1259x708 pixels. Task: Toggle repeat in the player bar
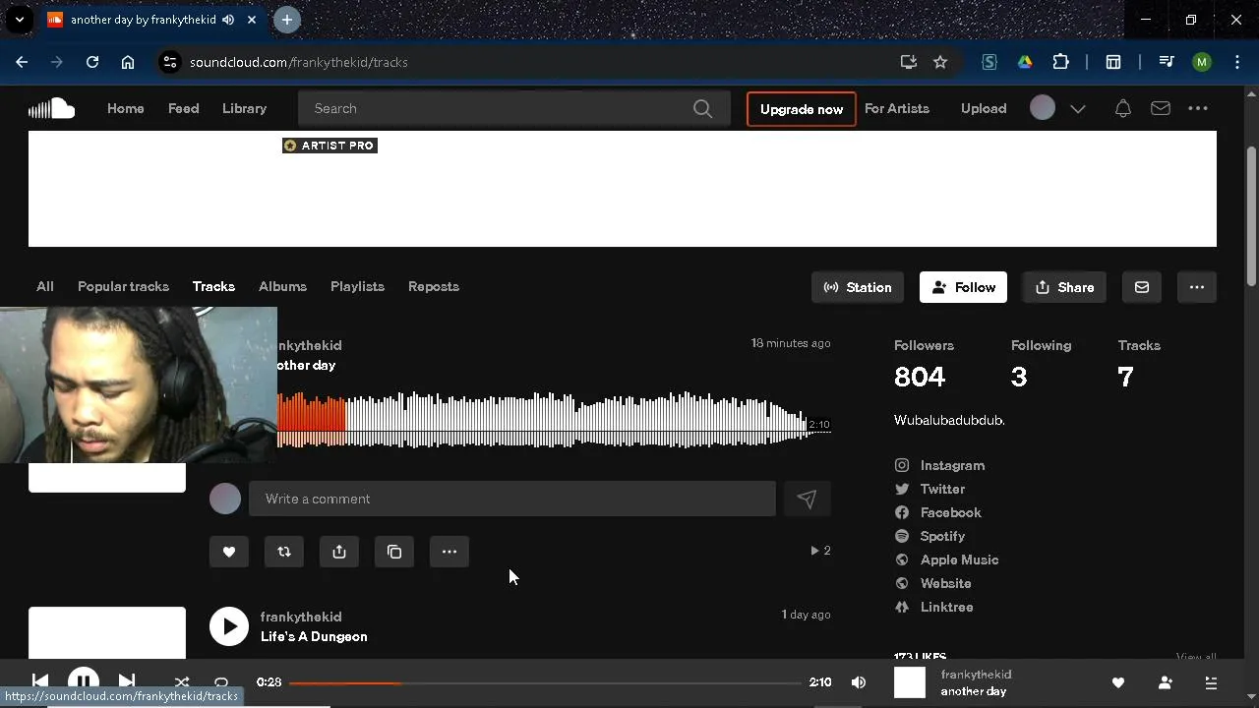pyautogui.click(x=221, y=682)
